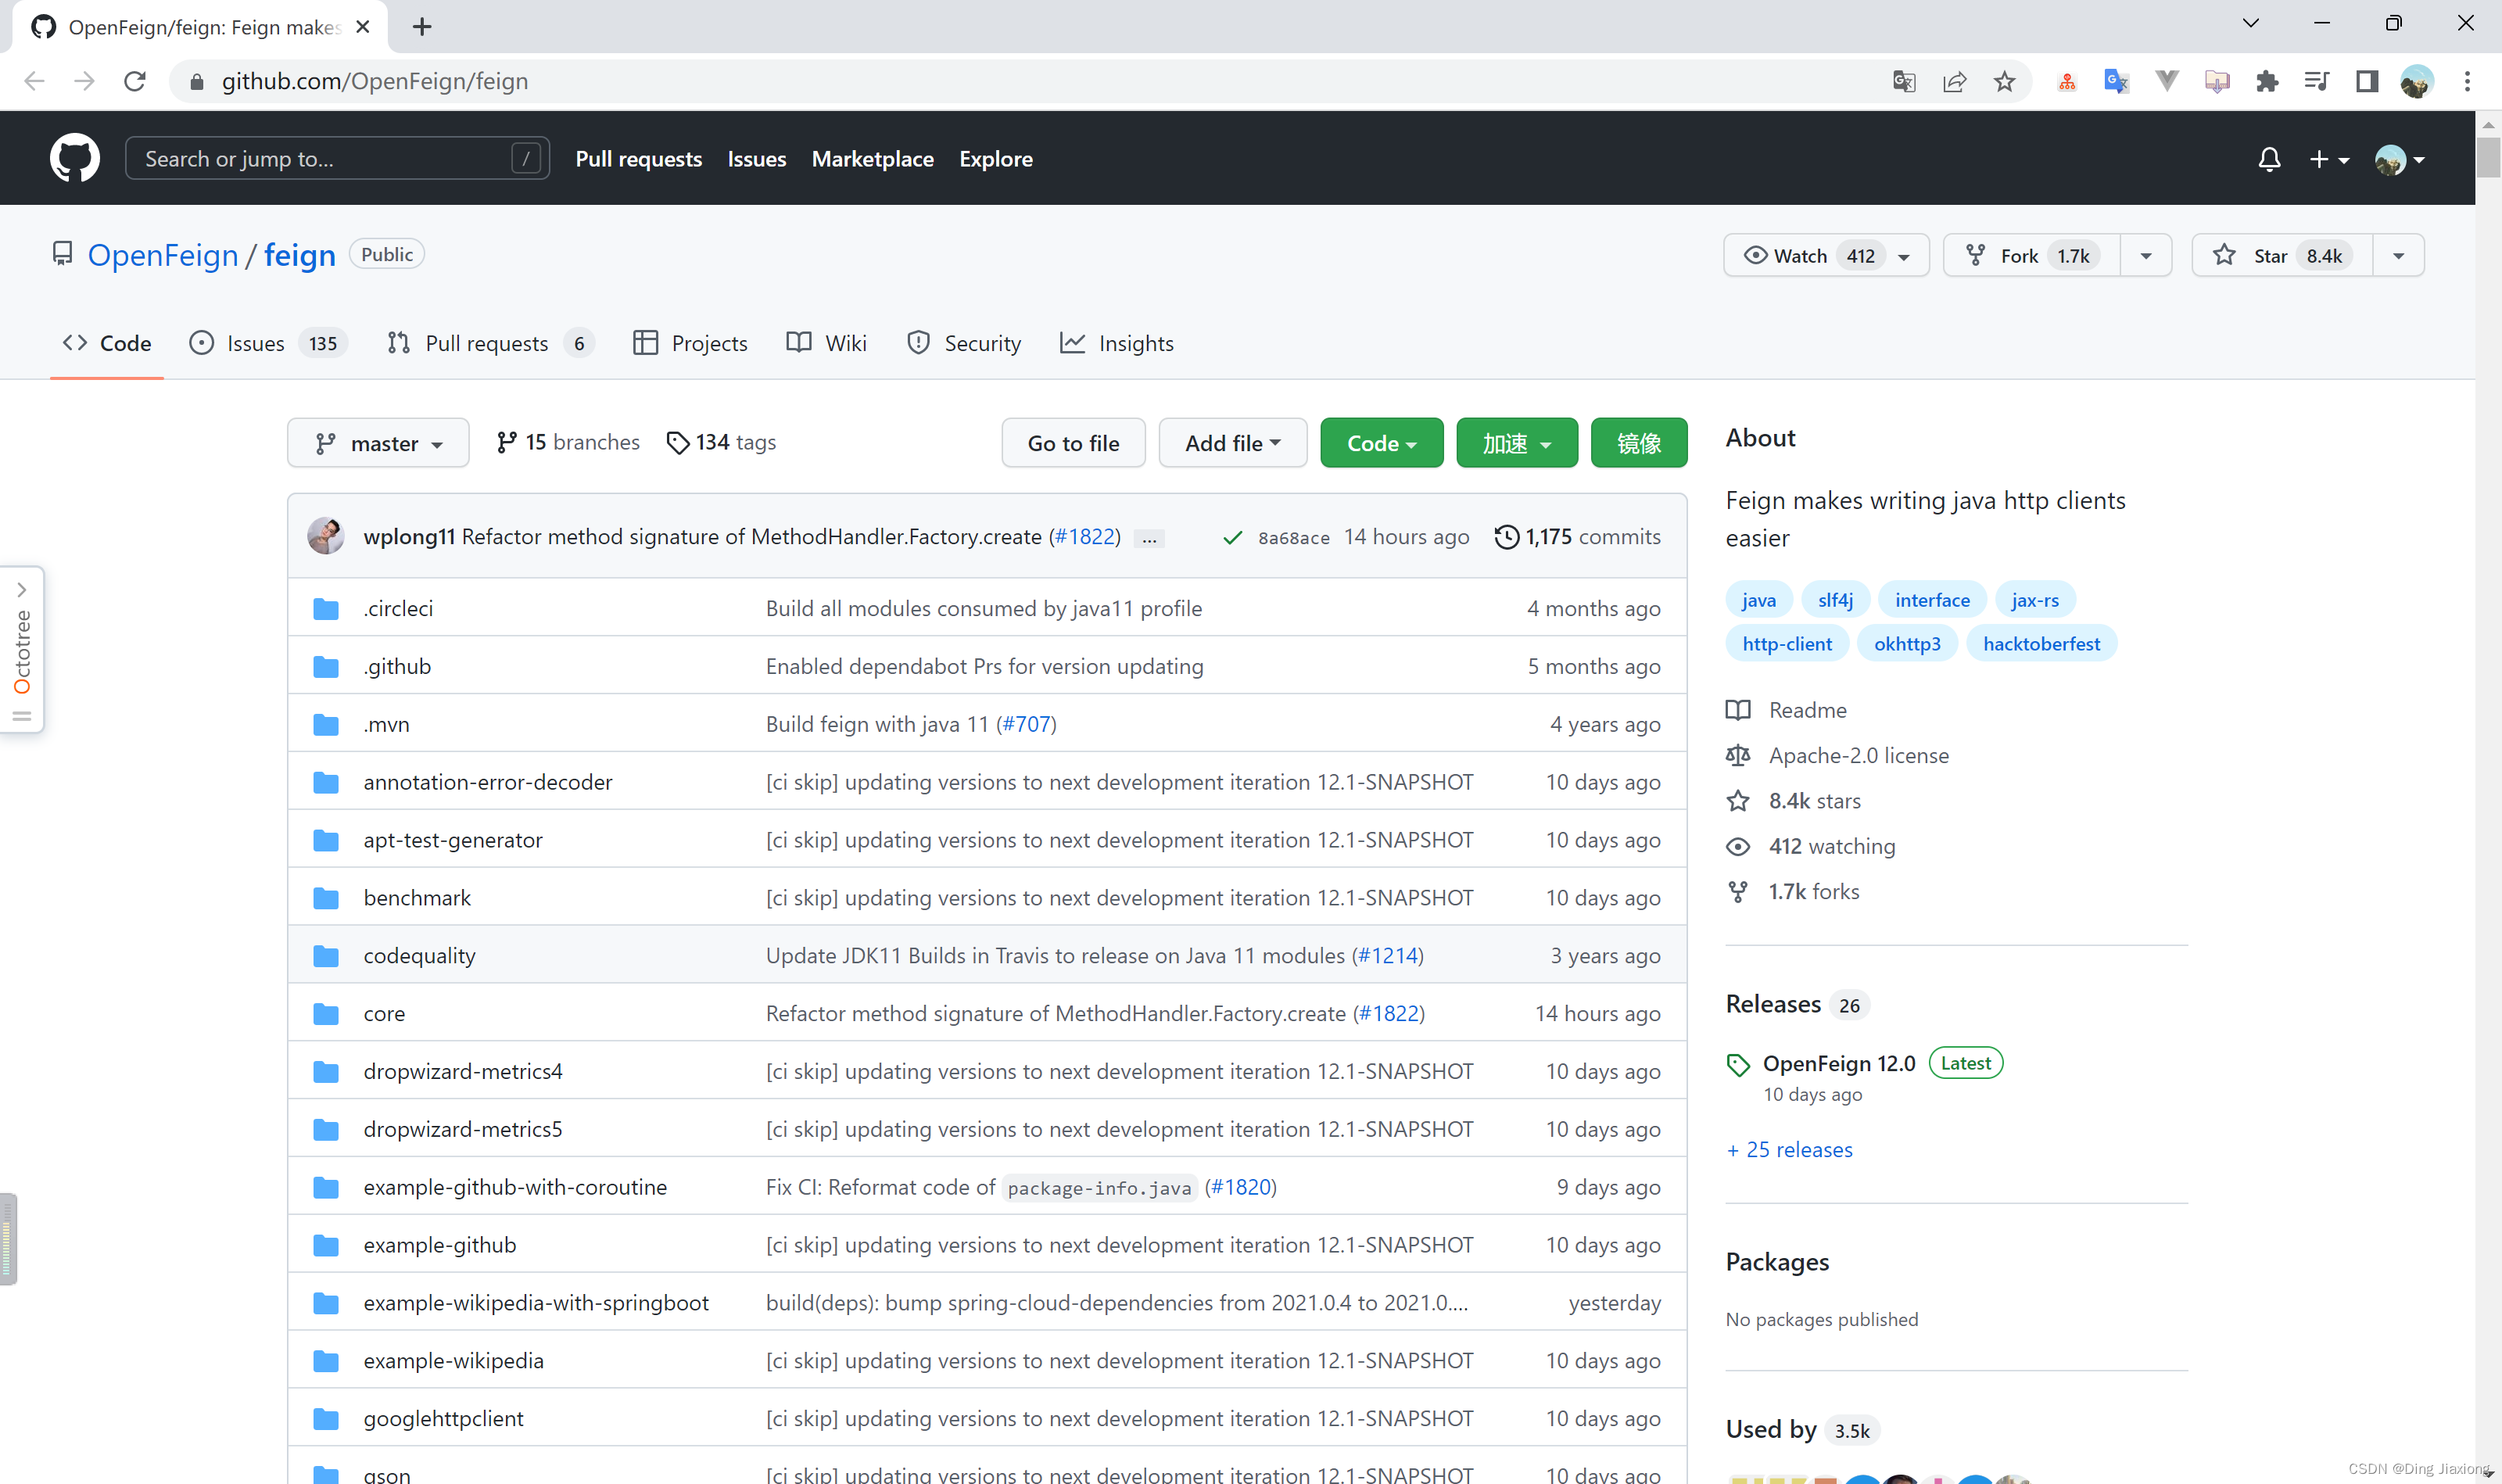The image size is (2502, 1484).
Task: Open the + 25 releases link
Action: [1789, 1150]
